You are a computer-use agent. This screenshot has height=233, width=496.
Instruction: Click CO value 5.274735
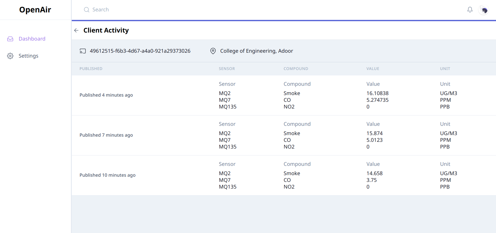pos(377,100)
